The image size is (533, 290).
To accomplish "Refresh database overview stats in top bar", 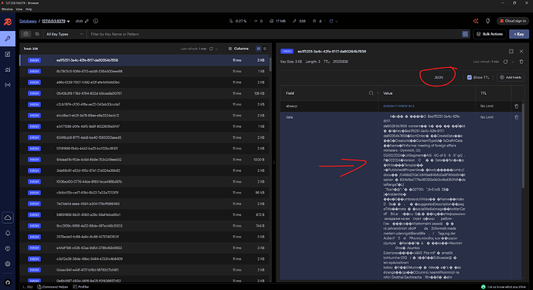I will tap(331, 21).
